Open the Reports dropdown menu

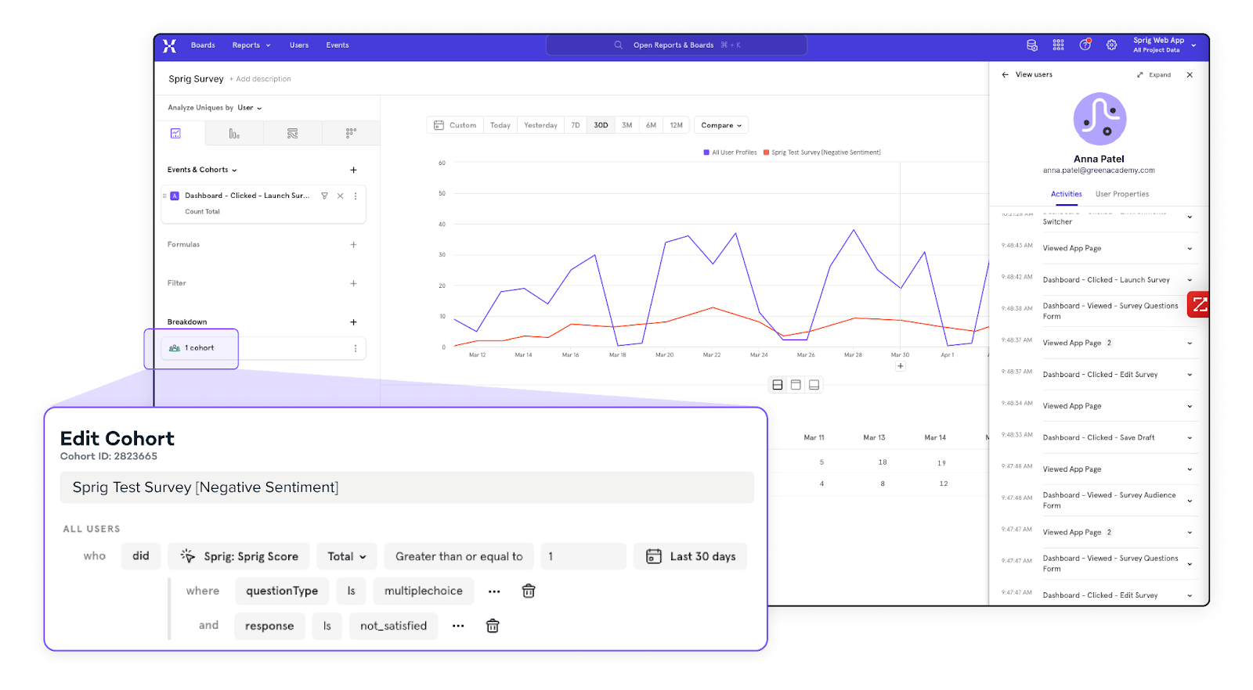coord(251,45)
